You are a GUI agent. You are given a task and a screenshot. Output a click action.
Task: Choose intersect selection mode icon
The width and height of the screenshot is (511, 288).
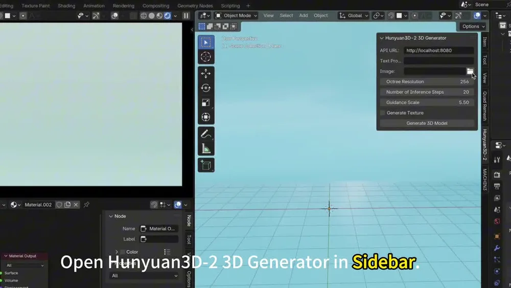click(x=234, y=26)
